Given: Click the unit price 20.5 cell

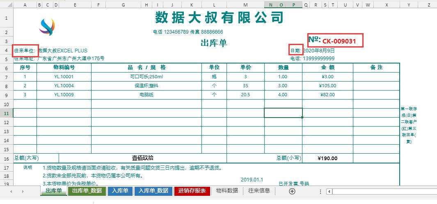Looking at the screenshot, I should [x=245, y=95].
